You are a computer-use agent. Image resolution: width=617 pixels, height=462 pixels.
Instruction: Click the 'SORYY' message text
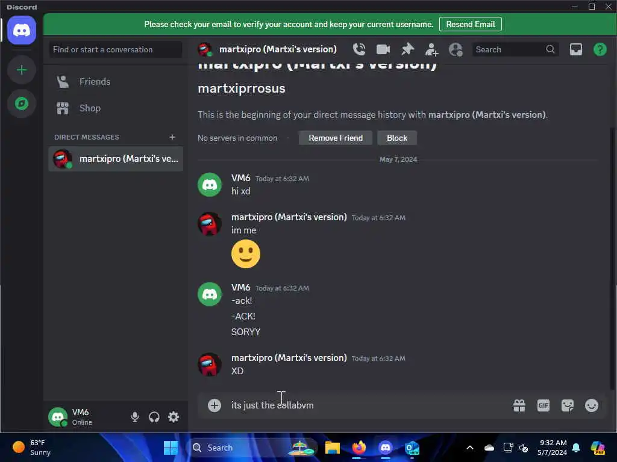(246, 332)
